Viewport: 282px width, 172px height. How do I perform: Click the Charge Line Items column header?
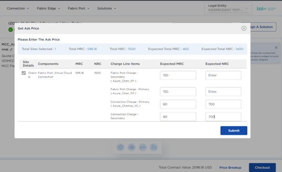[x=125, y=64]
